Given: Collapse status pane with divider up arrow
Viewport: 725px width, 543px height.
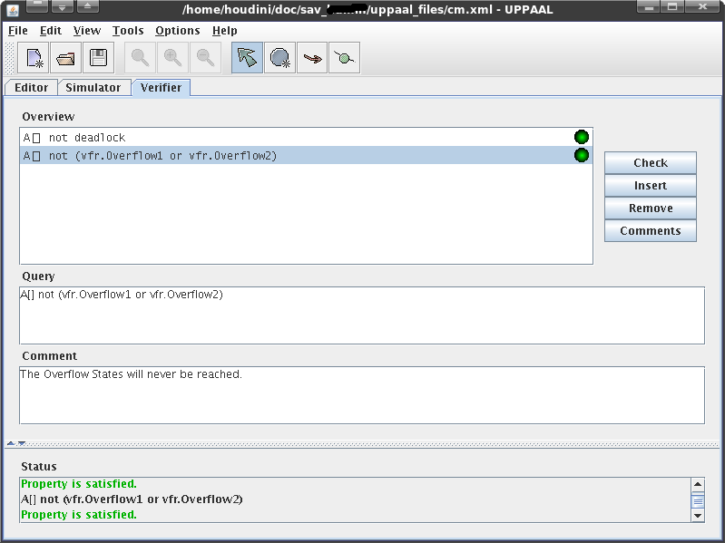Looking at the screenshot, I should [11, 443].
